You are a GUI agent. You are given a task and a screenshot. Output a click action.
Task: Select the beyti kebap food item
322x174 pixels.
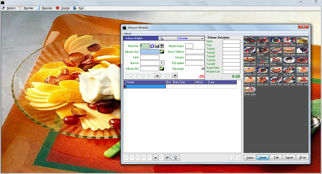[x=289, y=41]
